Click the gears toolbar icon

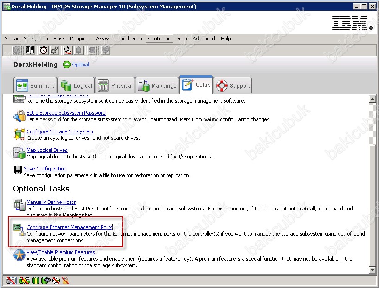54,50
